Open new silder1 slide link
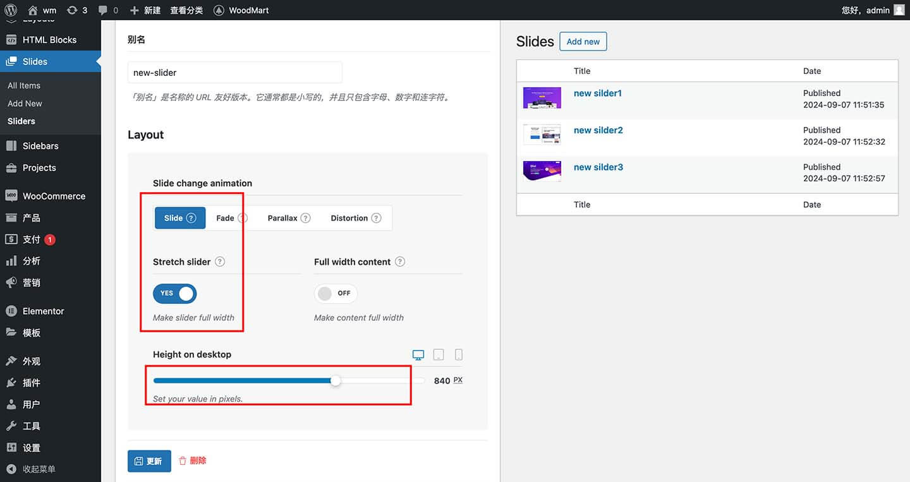910x482 pixels. pos(598,93)
